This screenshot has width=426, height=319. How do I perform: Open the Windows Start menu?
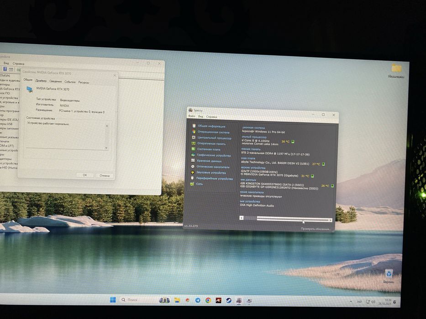pos(113,300)
